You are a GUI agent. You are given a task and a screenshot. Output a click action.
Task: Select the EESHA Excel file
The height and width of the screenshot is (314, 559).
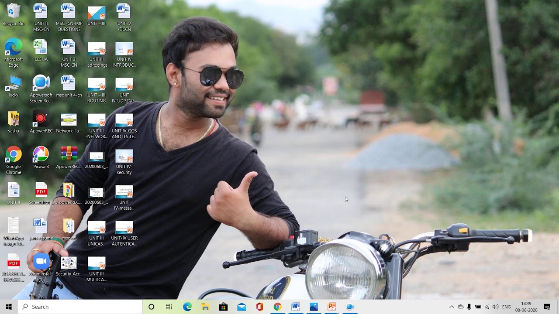pyautogui.click(x=41, y=49)
